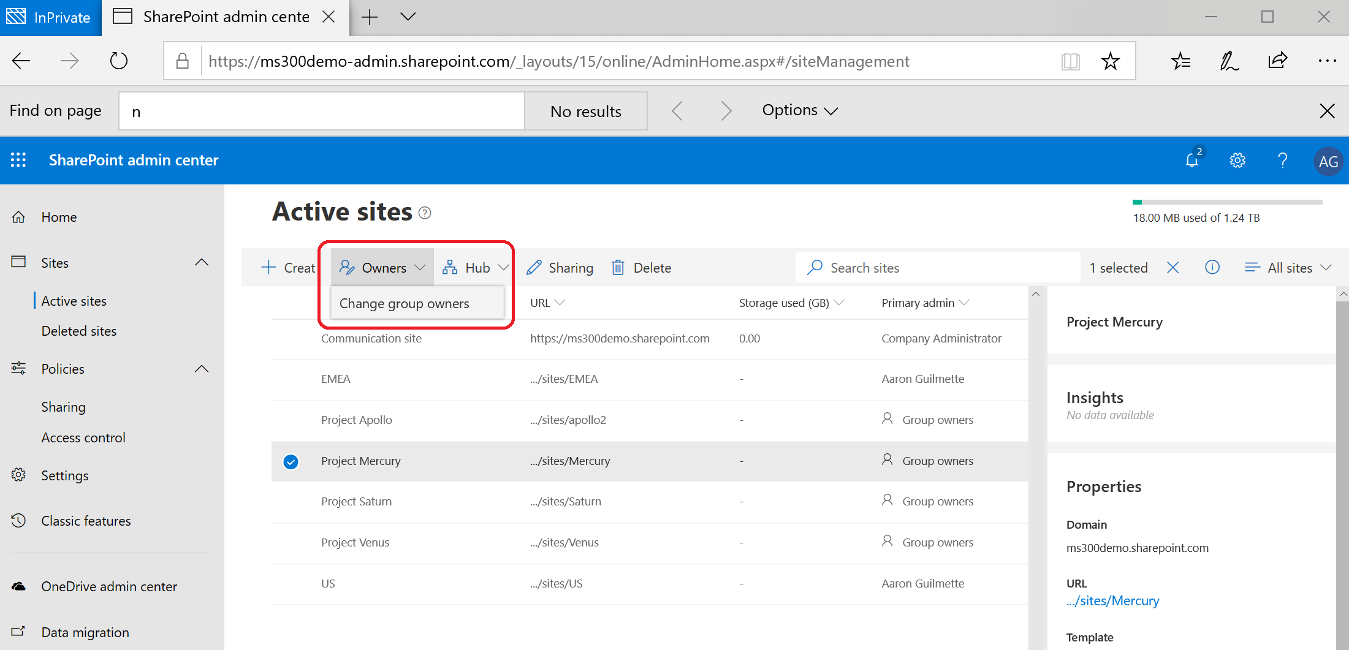Image resolution: width=1349 pixels, height=650 pixels.
Task: Go to Deleted sites in navigation
Action: (79, 331)
